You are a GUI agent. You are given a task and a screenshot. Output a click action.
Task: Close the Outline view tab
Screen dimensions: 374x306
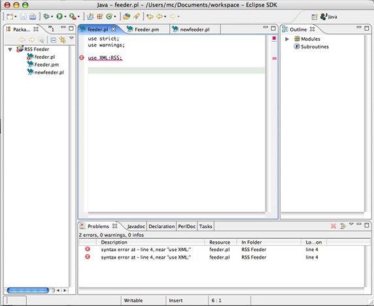(313, 29)
